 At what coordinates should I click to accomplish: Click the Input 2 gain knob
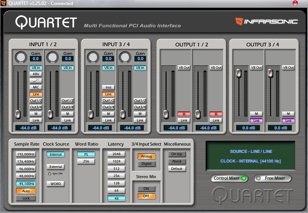click(53, 57)
